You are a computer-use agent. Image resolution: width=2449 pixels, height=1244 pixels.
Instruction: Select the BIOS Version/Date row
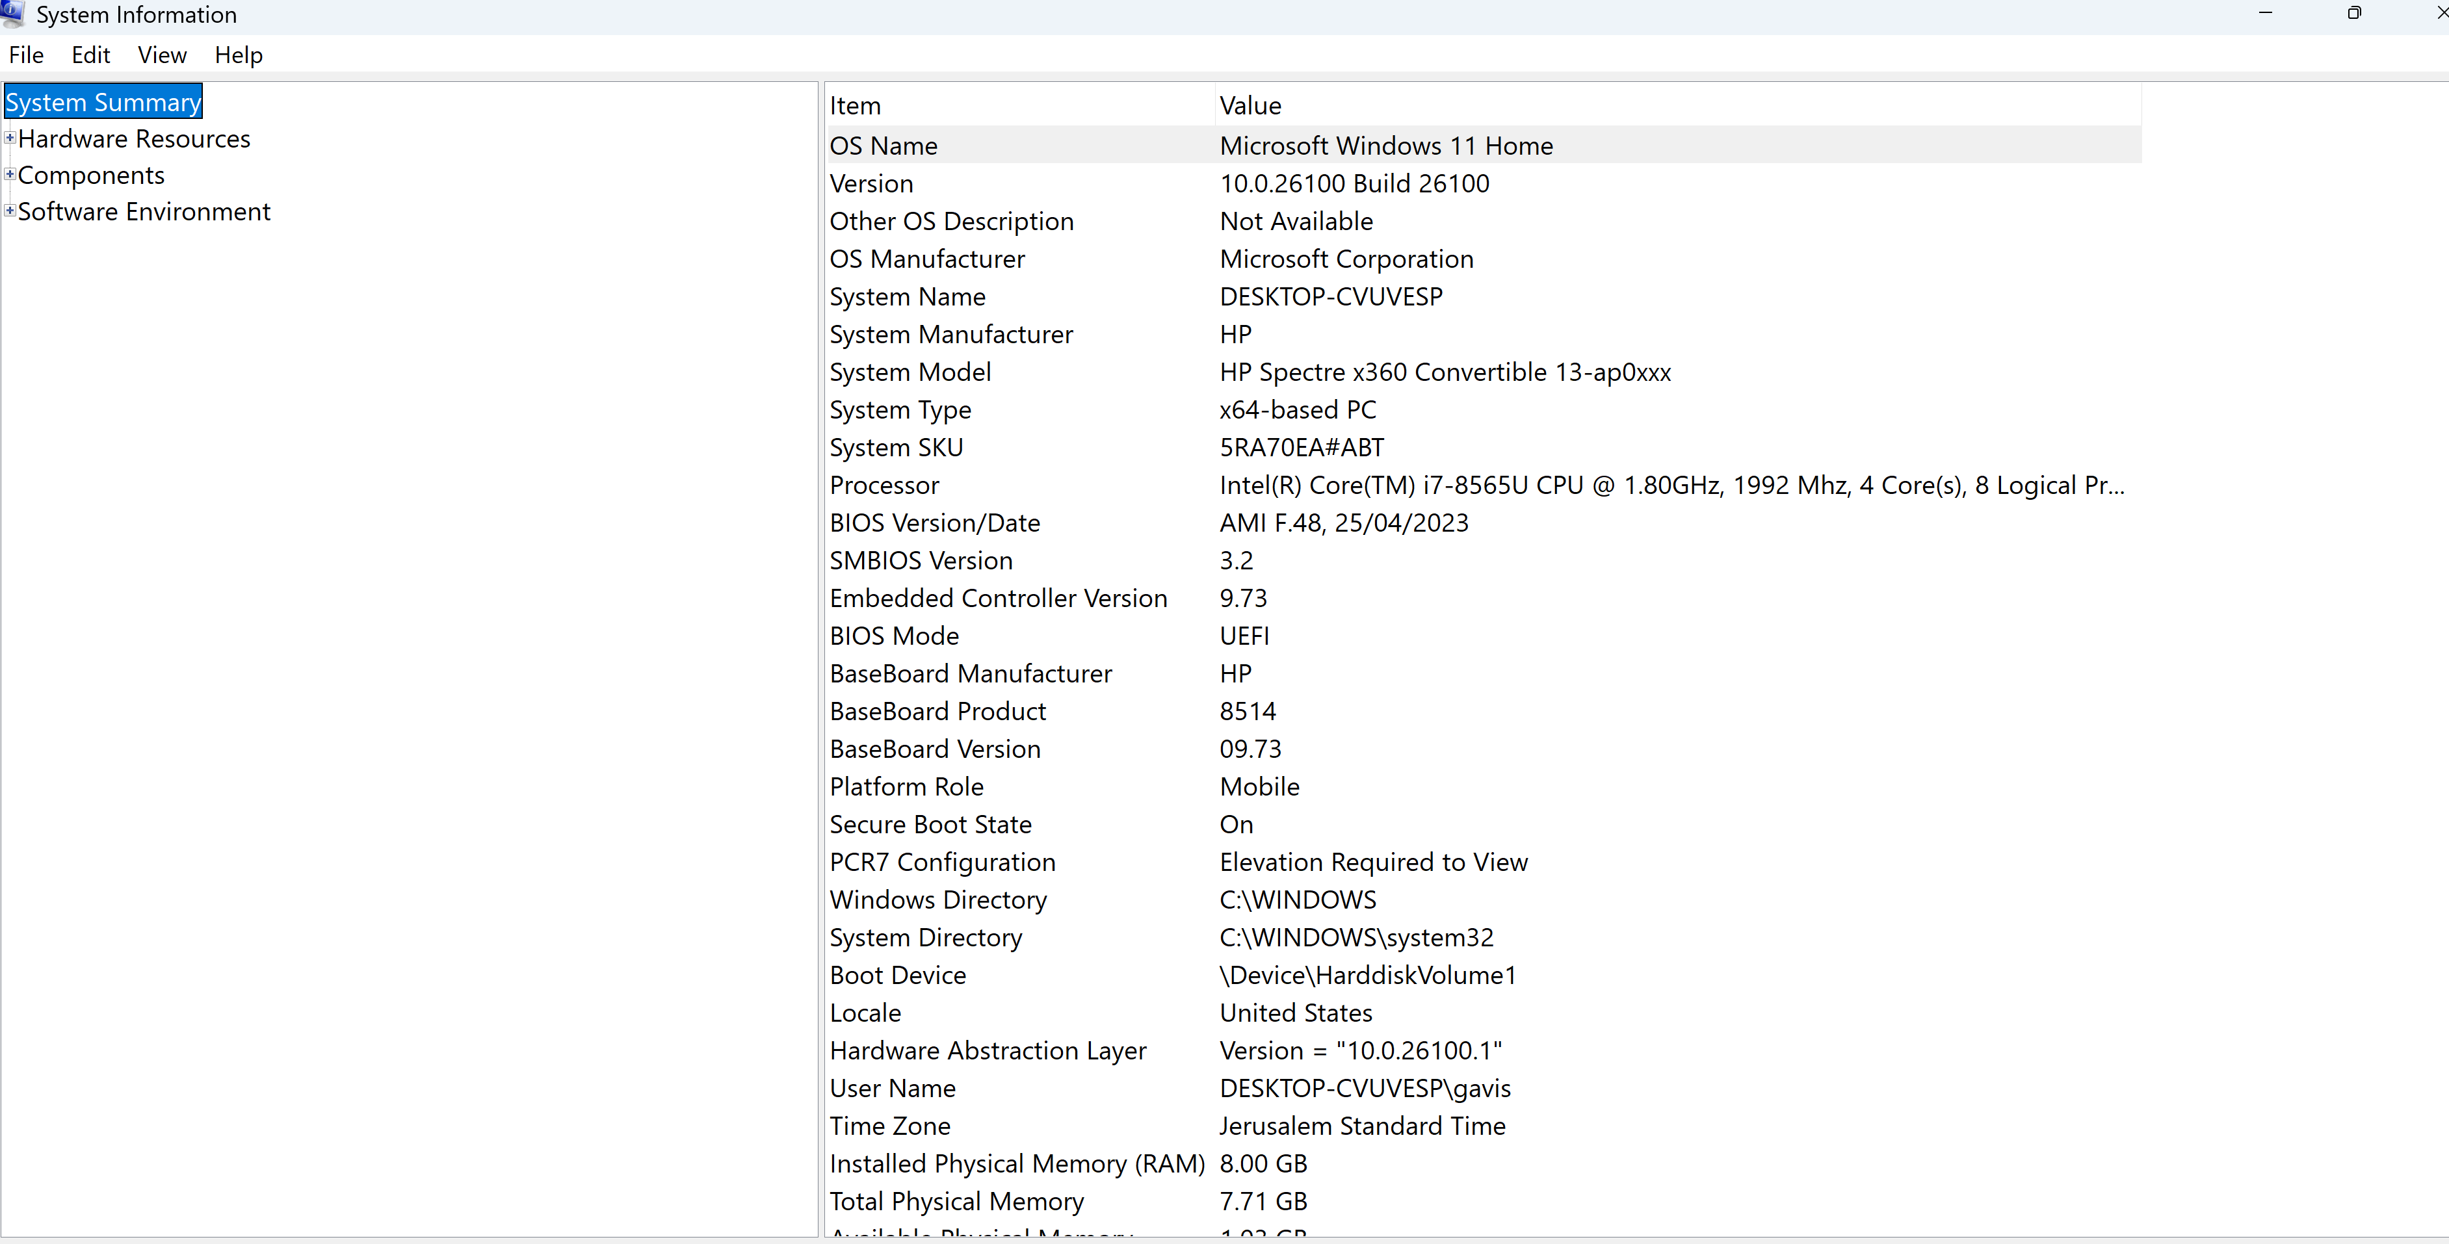(934, 523)
